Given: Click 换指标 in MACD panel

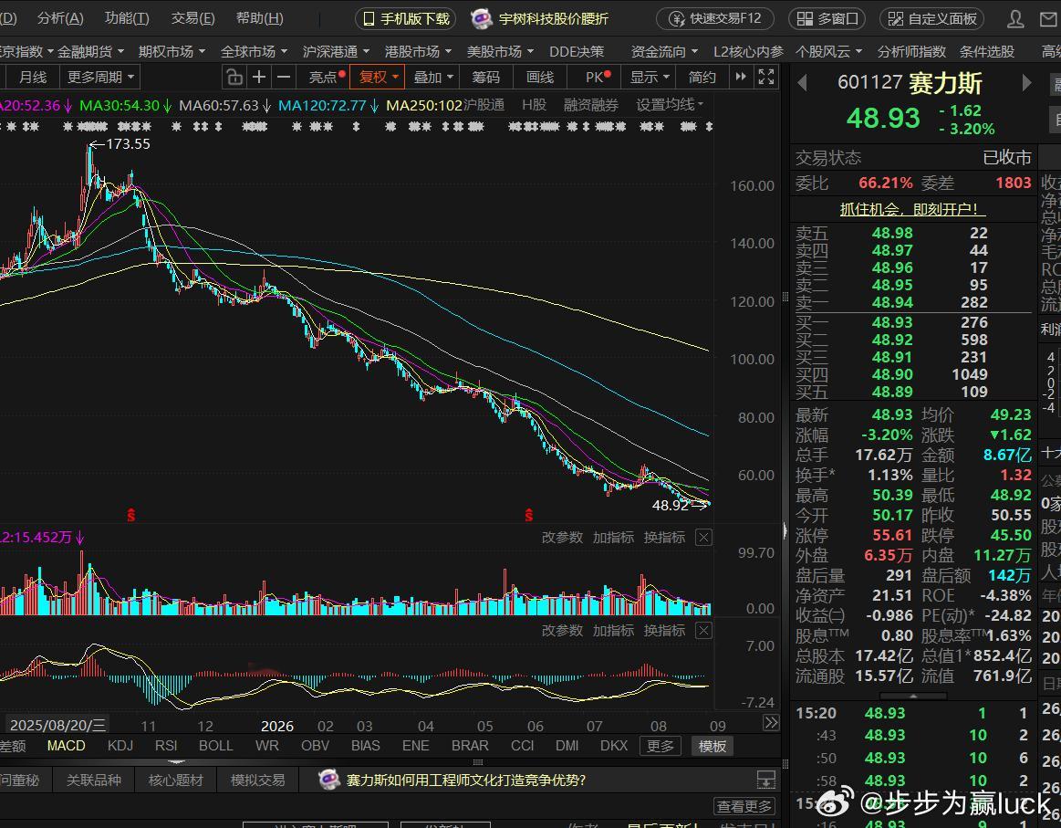Looking at the screenshot, I should click(664, 631).
